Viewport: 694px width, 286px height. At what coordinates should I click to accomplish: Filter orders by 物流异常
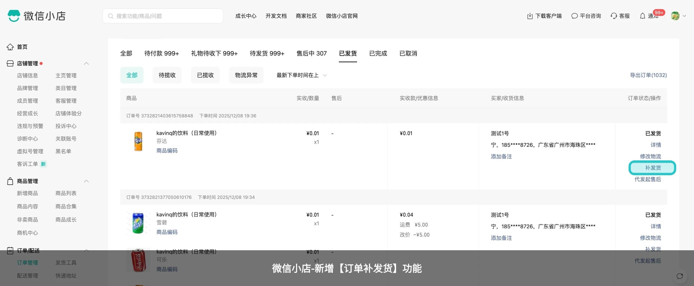pyautogui.click(x=246, y=75)
